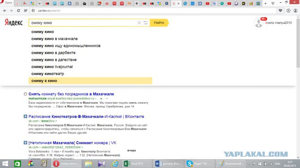Image resolution: width=300 pixels, height=168 pixels.
Task: Click the ENG language indicator in tray
Action: click(x=277, y=164)
